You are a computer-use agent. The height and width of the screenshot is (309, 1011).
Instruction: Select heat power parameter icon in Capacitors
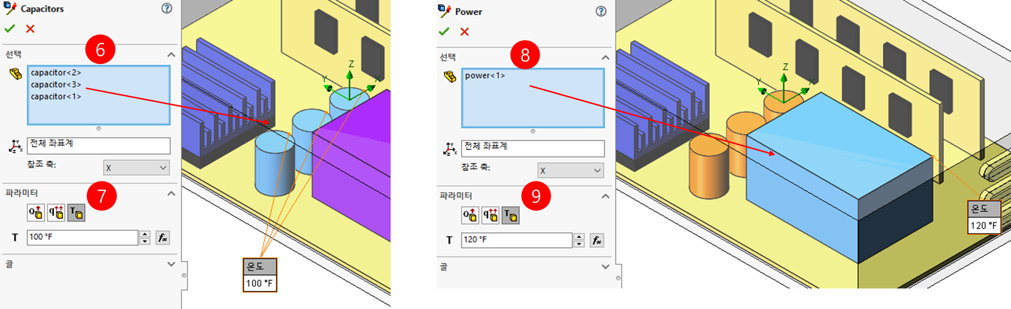pos(36,213)
